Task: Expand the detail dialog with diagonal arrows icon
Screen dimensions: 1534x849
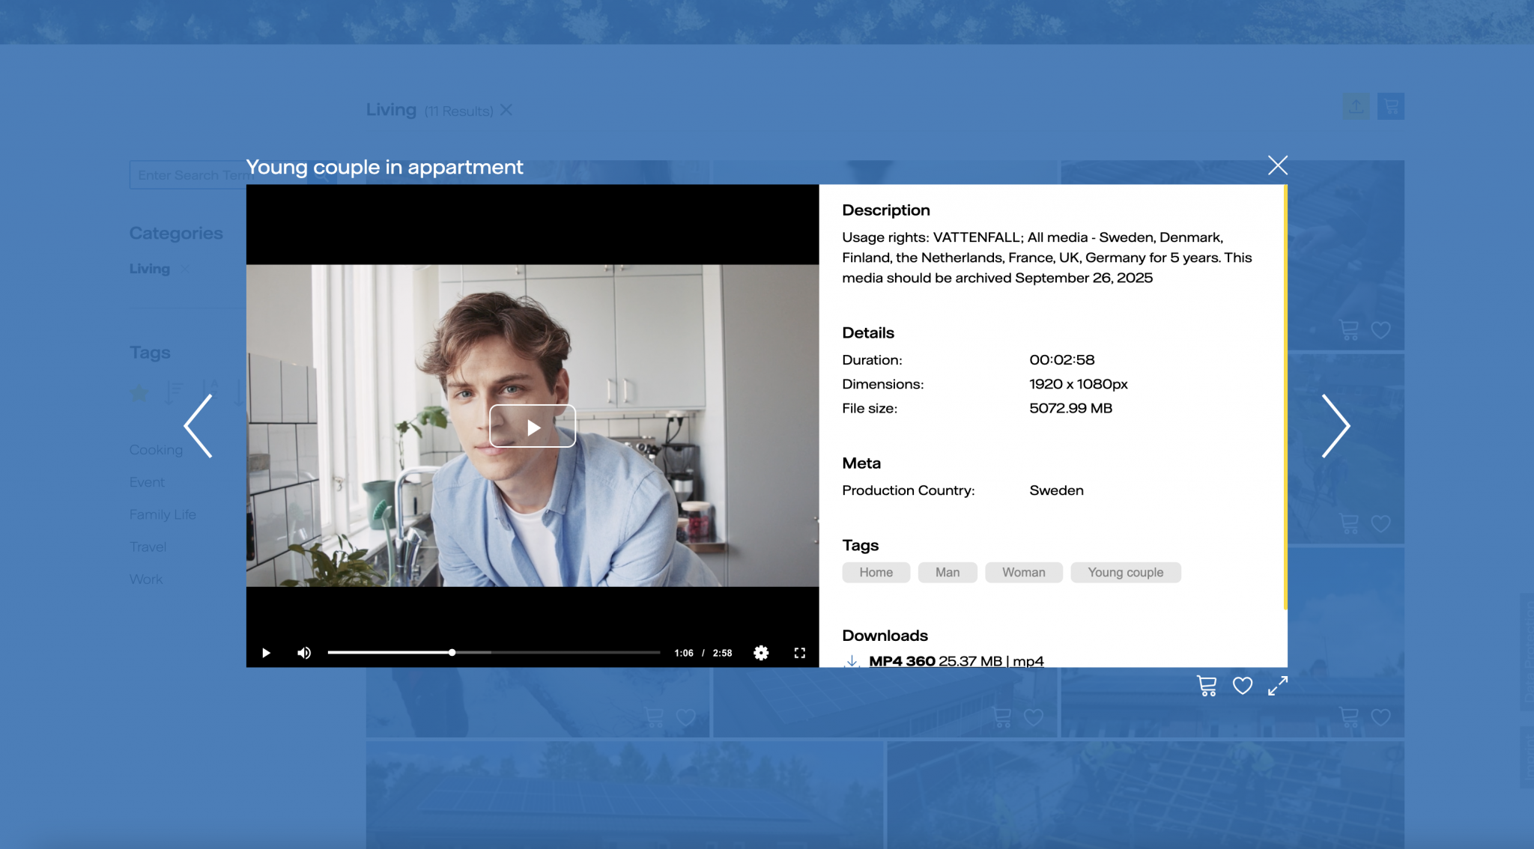Action: pos(1278,686)
